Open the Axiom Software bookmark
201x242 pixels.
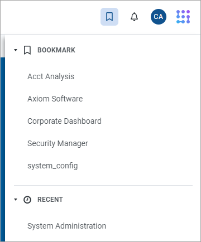(x=55, y=99)
